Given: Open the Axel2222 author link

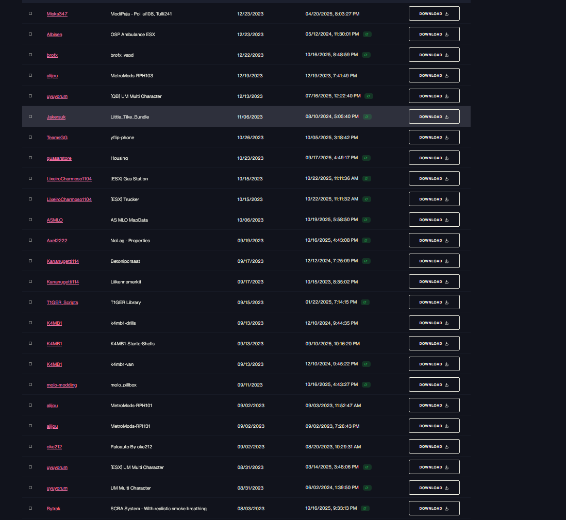Looking at the screenshot, I should [x=57, y=240].
